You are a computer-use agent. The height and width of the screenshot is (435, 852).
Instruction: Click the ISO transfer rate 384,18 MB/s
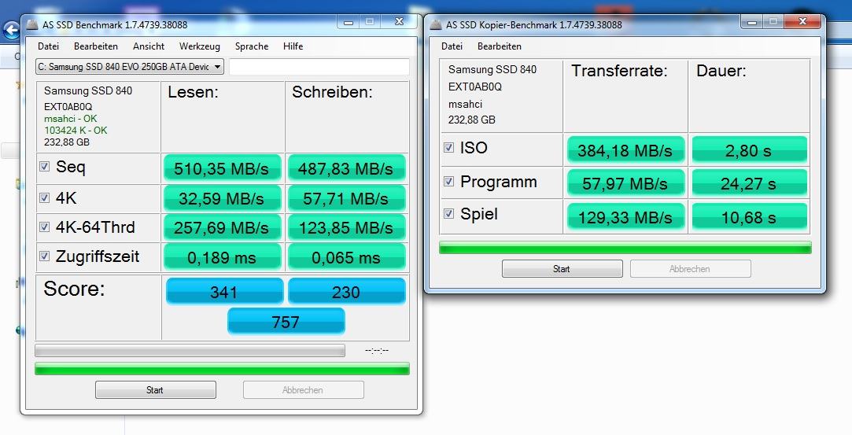625,150
